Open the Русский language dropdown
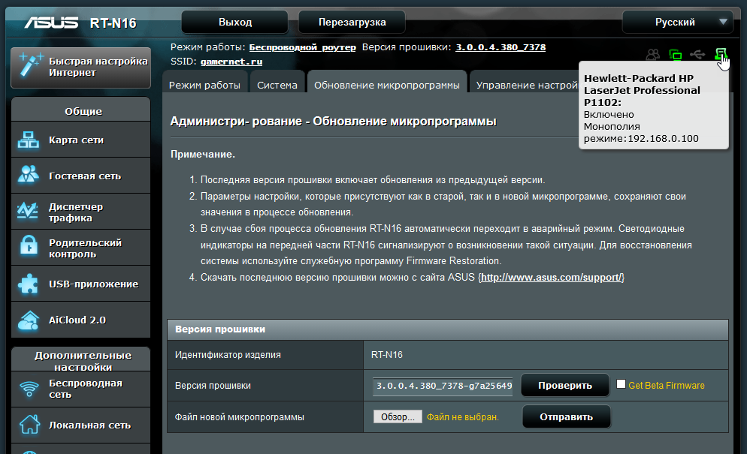 pyautogui.click(x=677, y=22)
